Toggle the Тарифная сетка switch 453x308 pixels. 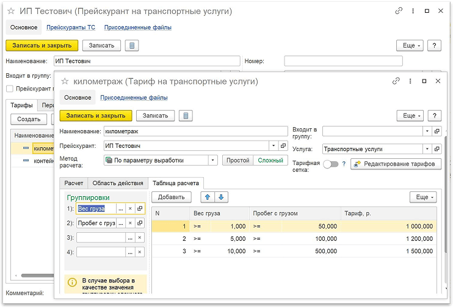coord(331,164)
